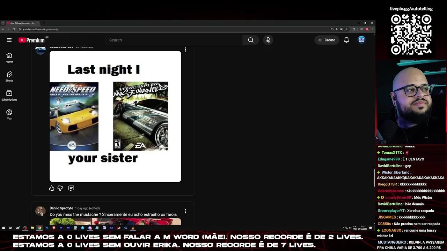Open Adobe Audition from the taskbar

[x=111, y=228]
